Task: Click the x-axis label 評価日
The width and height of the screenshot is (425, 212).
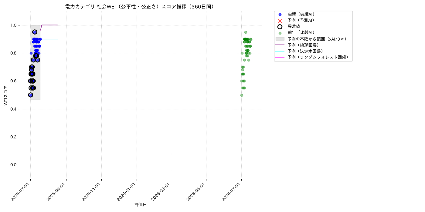Action: (x=141, y=205)
